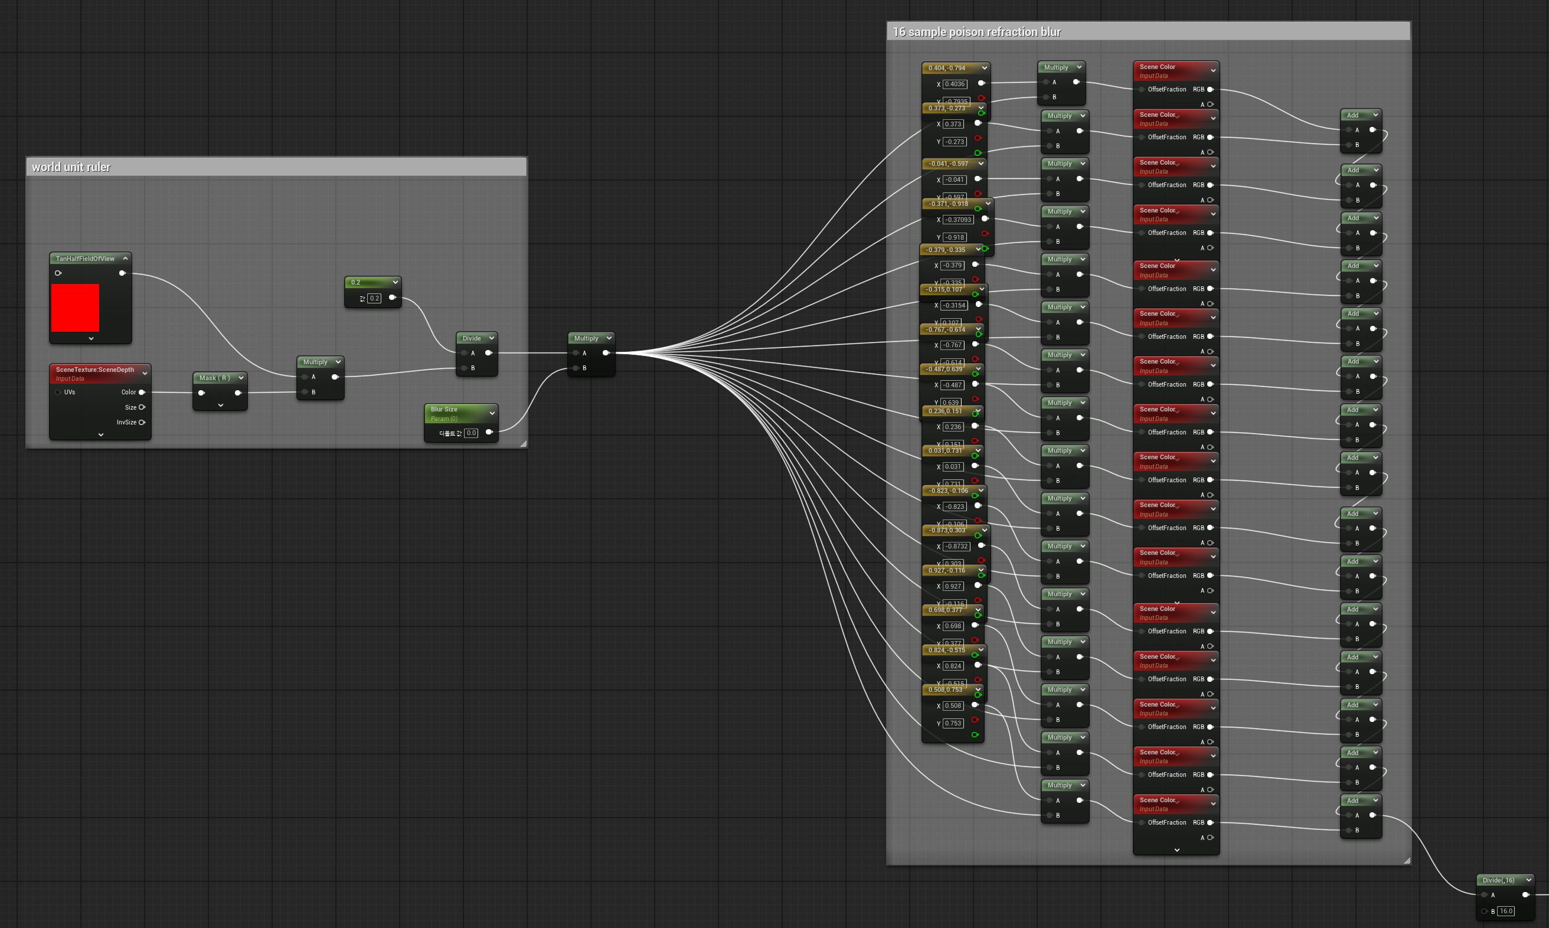Screen dimensions: 1549x928
Task: Click B input pin of Divide(,16) node
Action: pyautogui.click(x=1484, y=911)
